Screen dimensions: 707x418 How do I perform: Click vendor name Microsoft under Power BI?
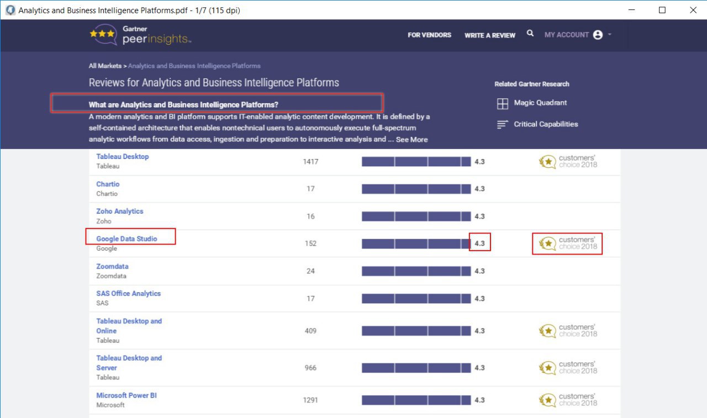pyautogui.click(x=110, y=405)
